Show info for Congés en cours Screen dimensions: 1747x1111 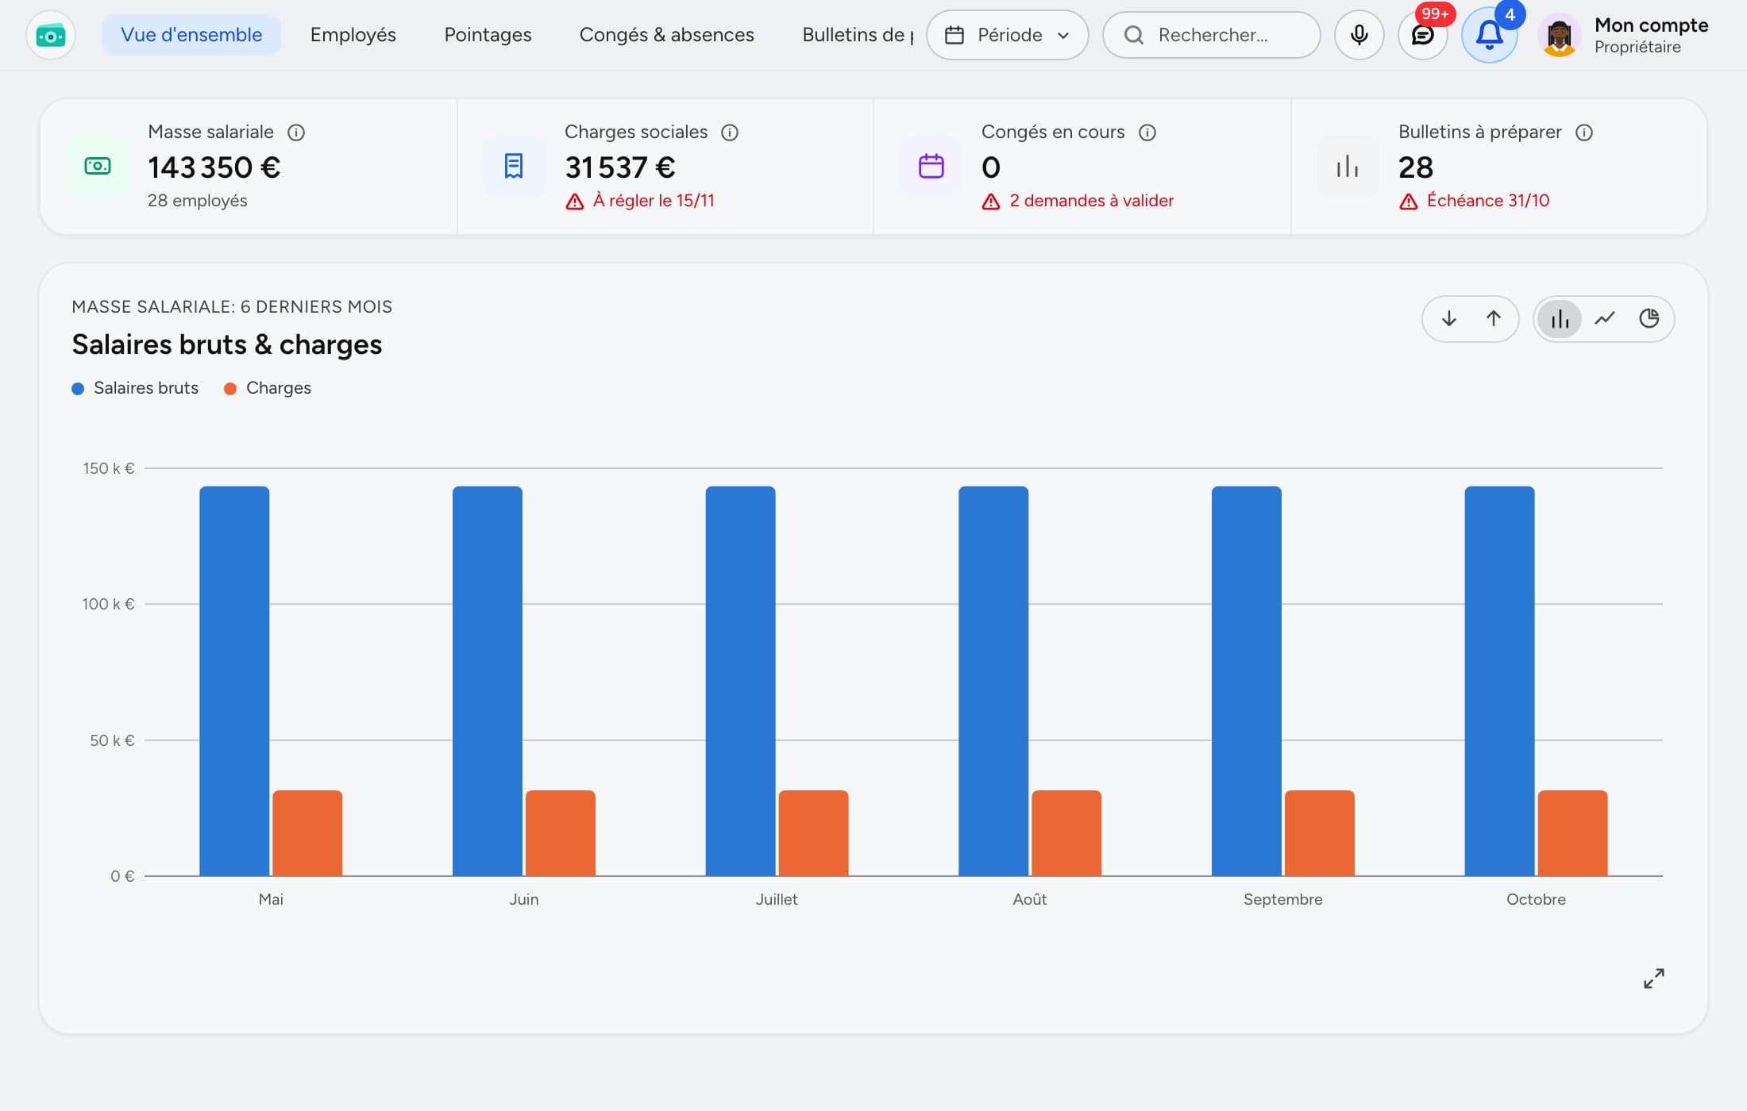pos(1147,133)
